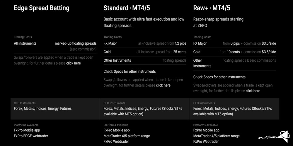
Task: Click MetaTrader 4/5 platform range in Standard column
Action: click(x=127, y=136)
